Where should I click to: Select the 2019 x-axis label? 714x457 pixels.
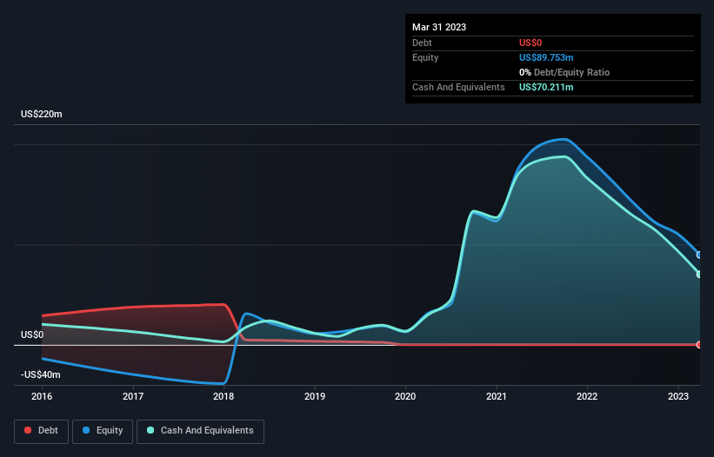coord(315,396)
